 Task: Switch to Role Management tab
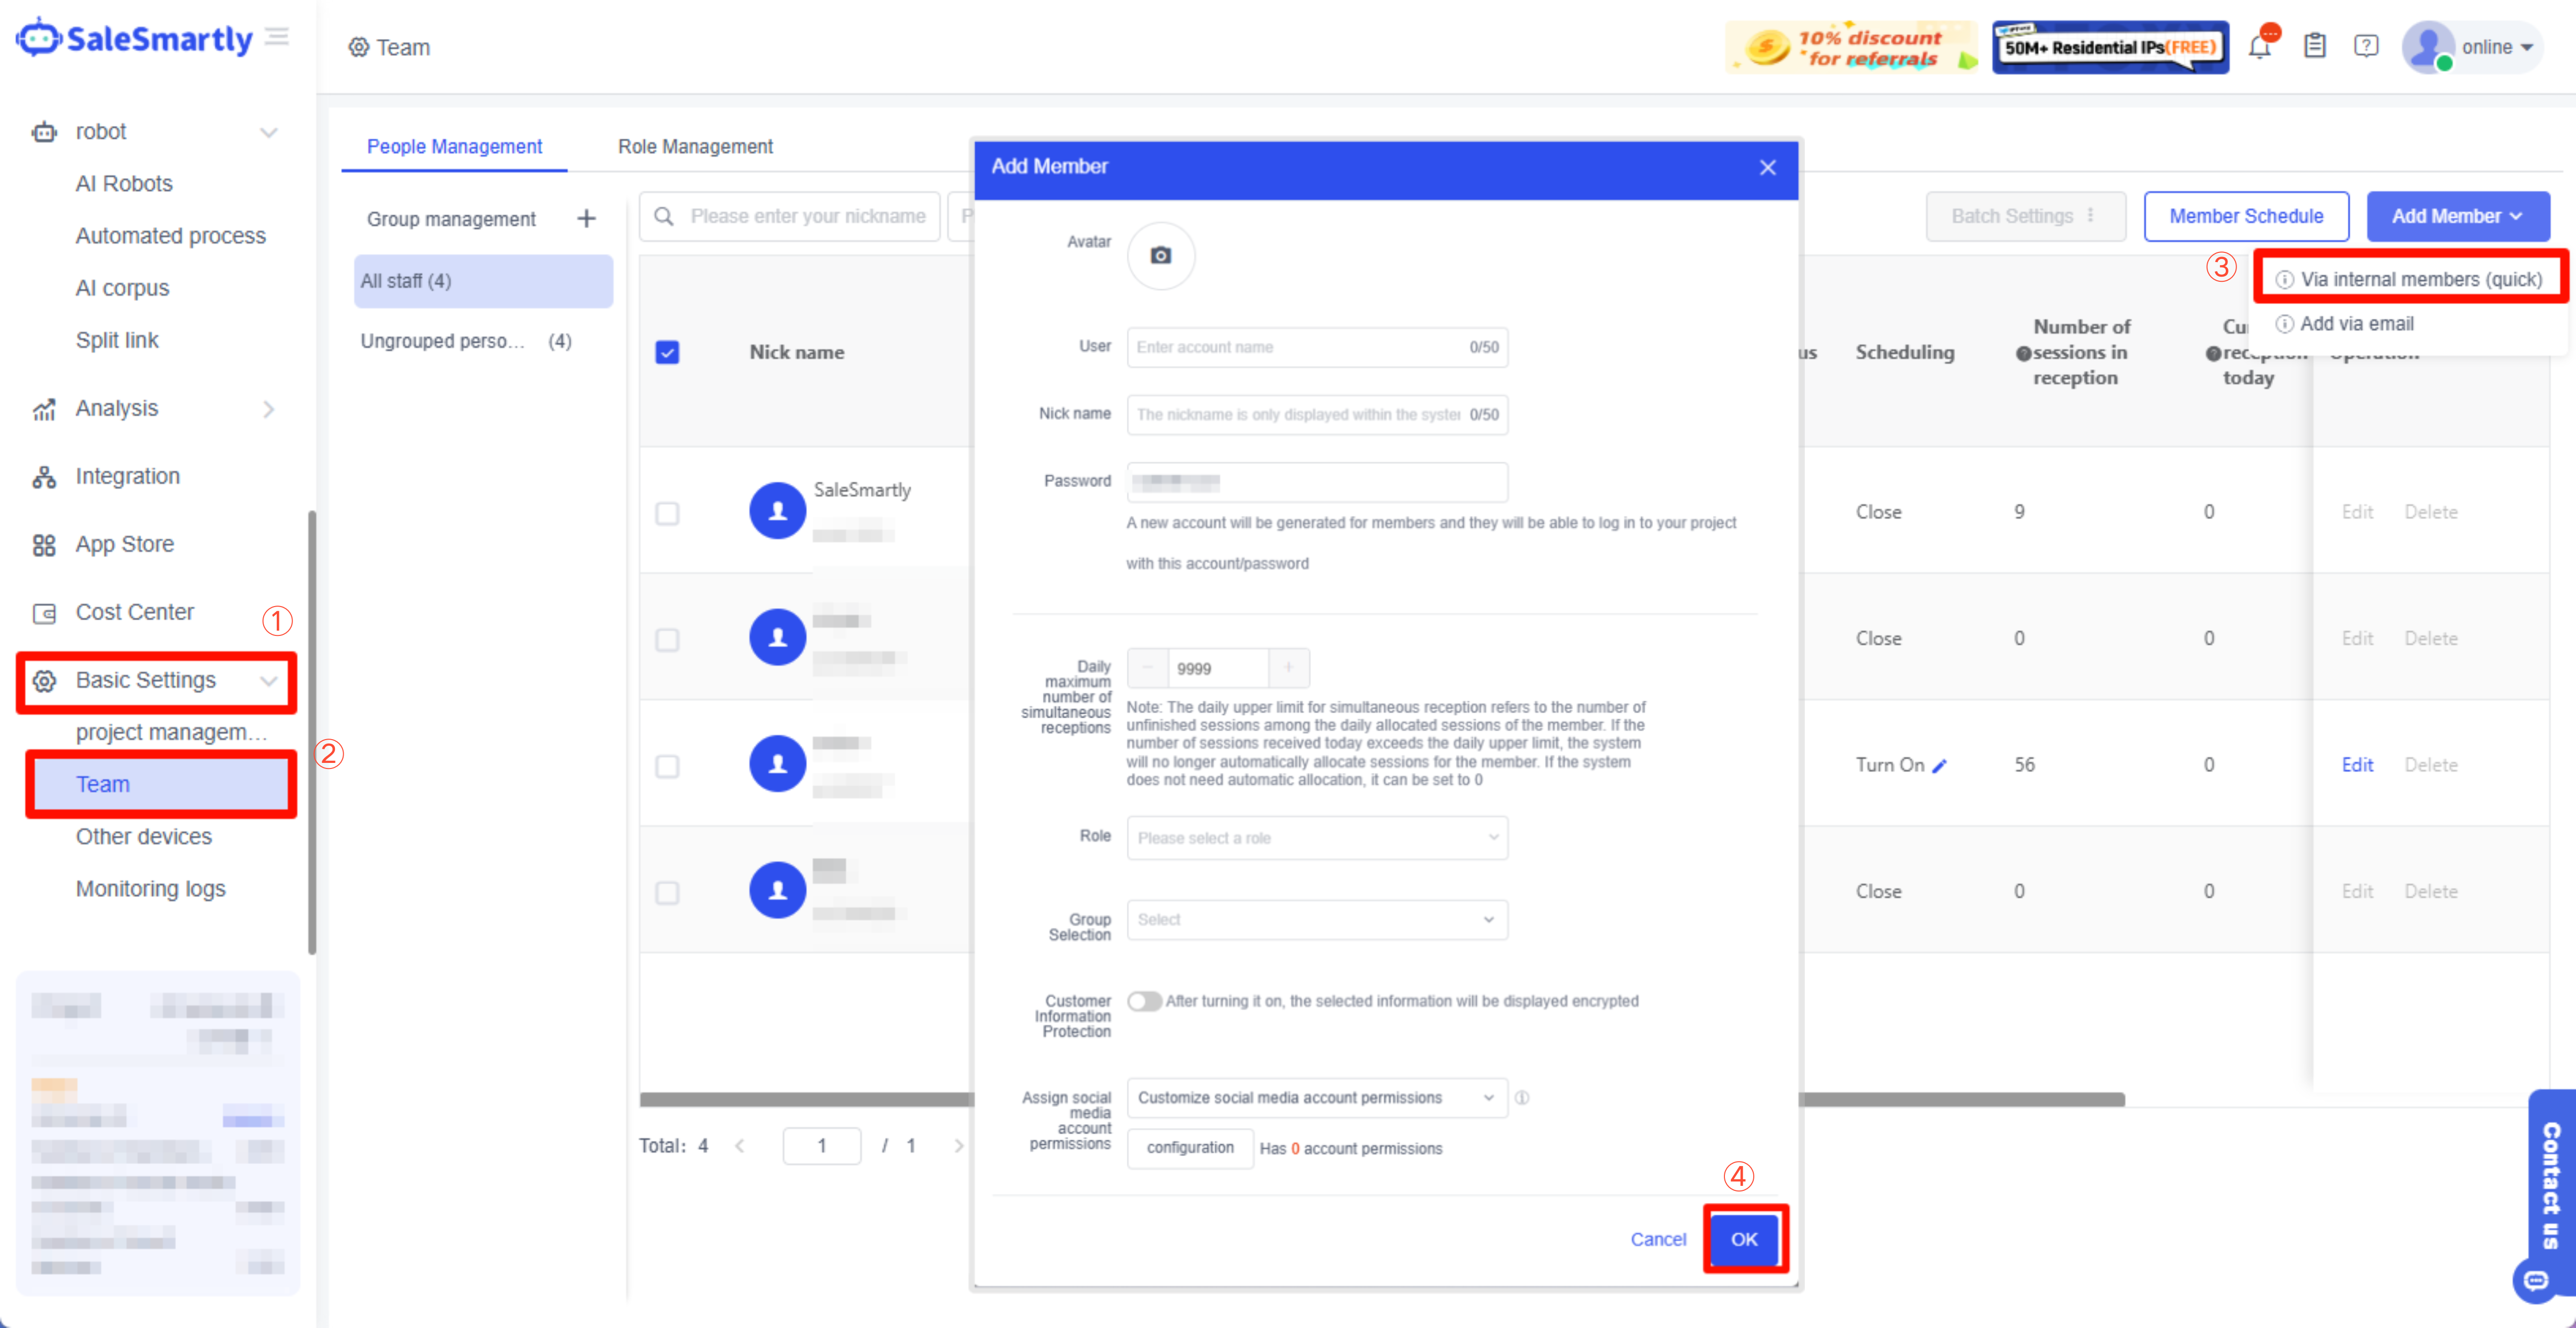click(695, 147)
